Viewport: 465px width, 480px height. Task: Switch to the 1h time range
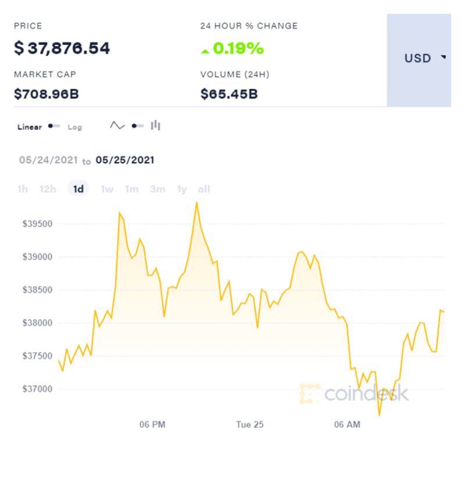coord(23,189)
